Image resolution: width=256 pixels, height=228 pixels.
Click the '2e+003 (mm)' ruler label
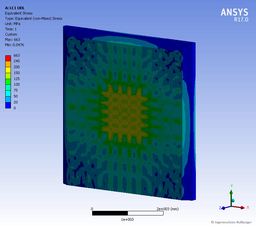point(167,209)
